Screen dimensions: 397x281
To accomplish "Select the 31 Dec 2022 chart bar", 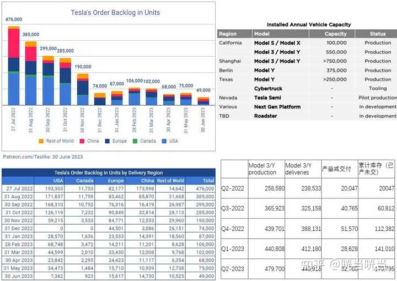I will pos(100,99).
